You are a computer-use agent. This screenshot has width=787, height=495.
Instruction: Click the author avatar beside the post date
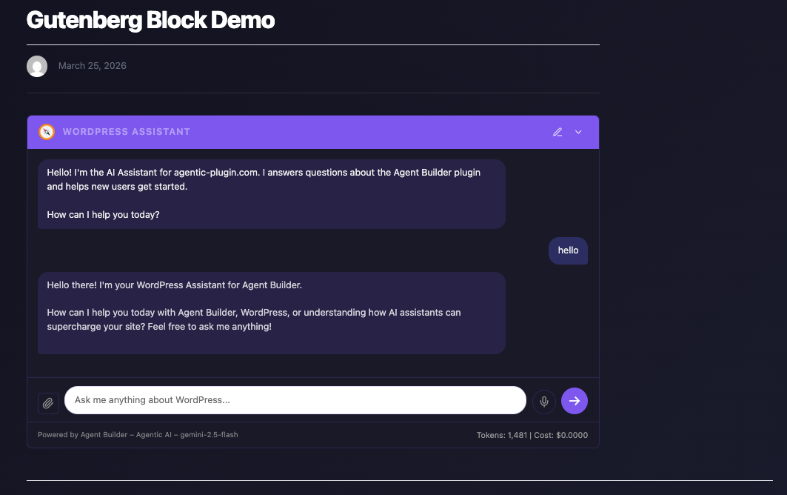tap(37, 66)
